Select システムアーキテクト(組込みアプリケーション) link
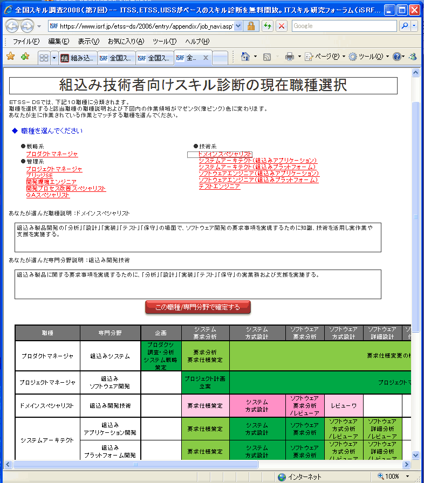This screenshot has width=424, height=483. coord(258,160)
